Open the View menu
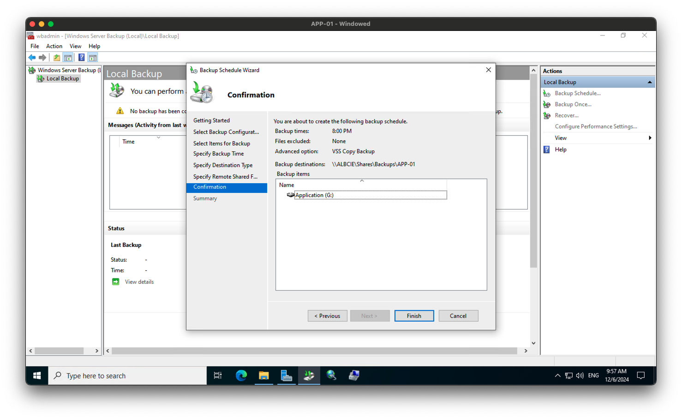 click(75, 46)
